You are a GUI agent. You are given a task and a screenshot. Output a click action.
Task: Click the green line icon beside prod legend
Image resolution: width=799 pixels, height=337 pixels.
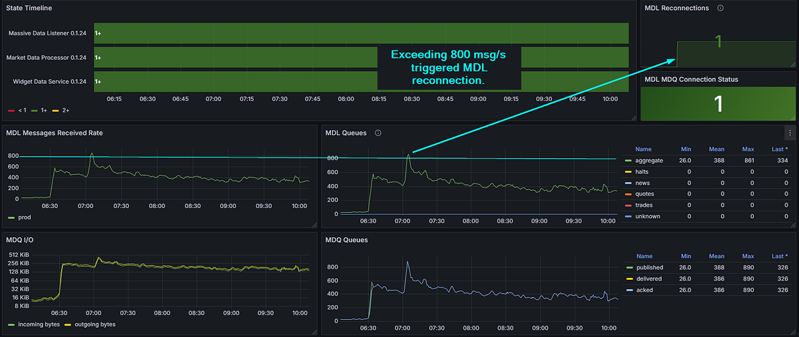point(11,217)
